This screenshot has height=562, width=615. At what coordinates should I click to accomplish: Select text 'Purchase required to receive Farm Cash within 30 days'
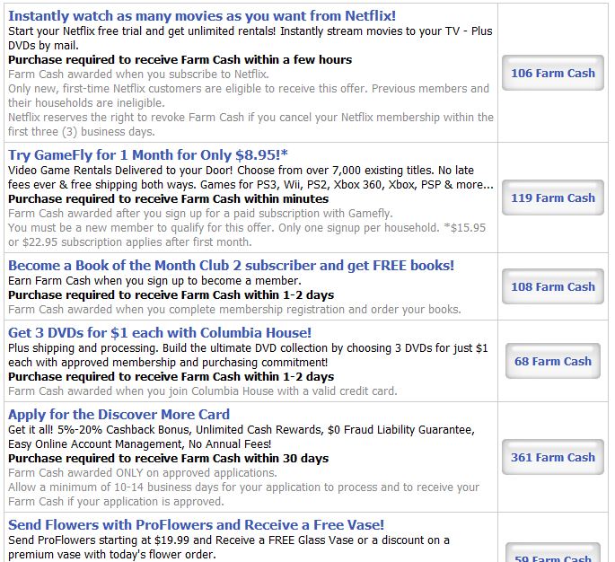168,459
